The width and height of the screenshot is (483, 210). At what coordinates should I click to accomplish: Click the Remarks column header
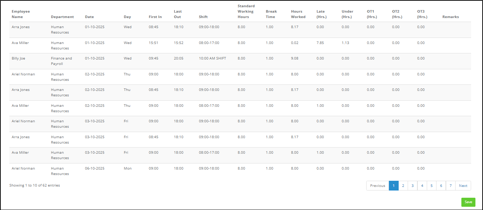451,17
